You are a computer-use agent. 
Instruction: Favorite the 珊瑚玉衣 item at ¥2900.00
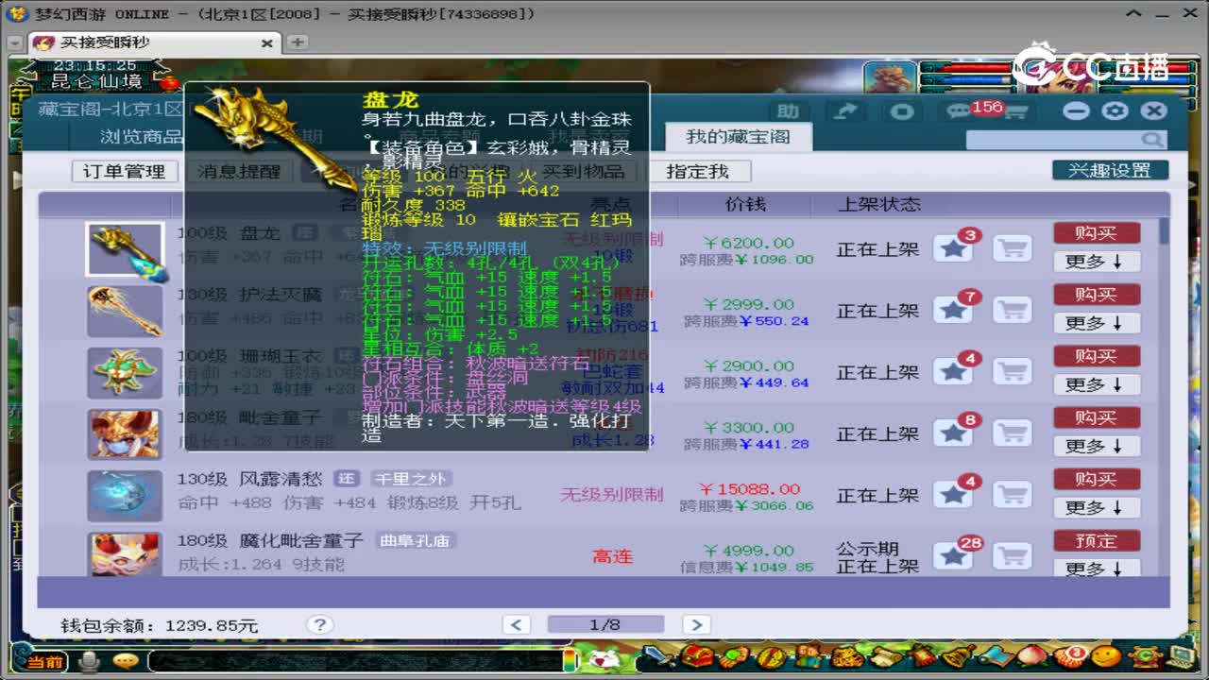[953, 371]
